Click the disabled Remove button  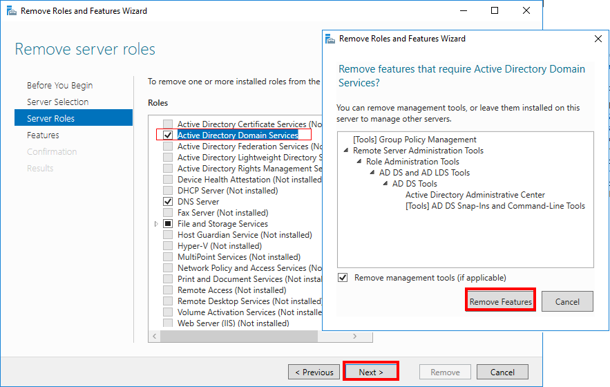(x=445, y=372)
